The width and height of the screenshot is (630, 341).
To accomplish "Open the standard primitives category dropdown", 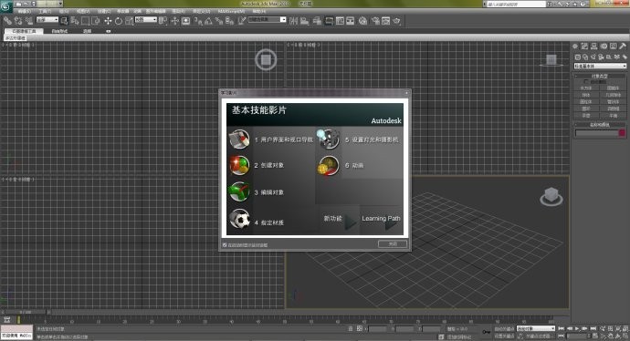I will (600, 66).
